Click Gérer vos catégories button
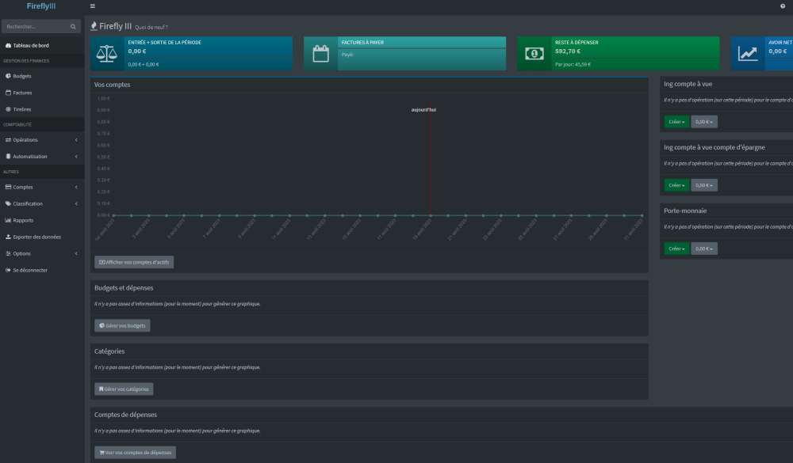Image resolution: width=793 pixels, height=463 pixels. [124, 389]
